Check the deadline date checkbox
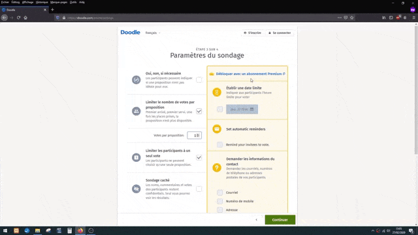 pyautogui.click(x=219, y=109)
